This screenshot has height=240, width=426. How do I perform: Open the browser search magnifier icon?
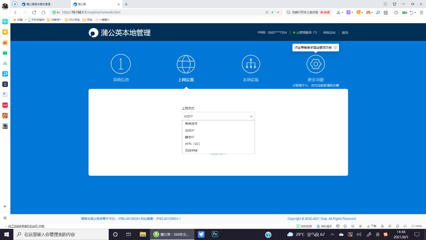click(377, 12)
